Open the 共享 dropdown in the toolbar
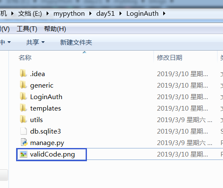This screenshot has width=223, height=188. [x=36, y=42]
